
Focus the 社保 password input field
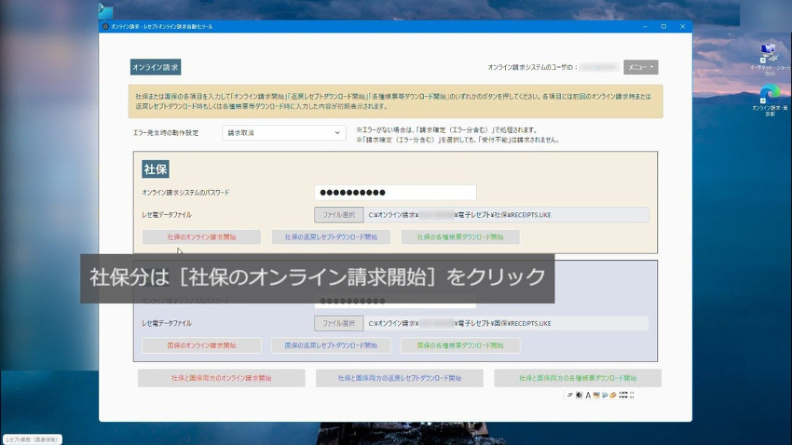395,193
